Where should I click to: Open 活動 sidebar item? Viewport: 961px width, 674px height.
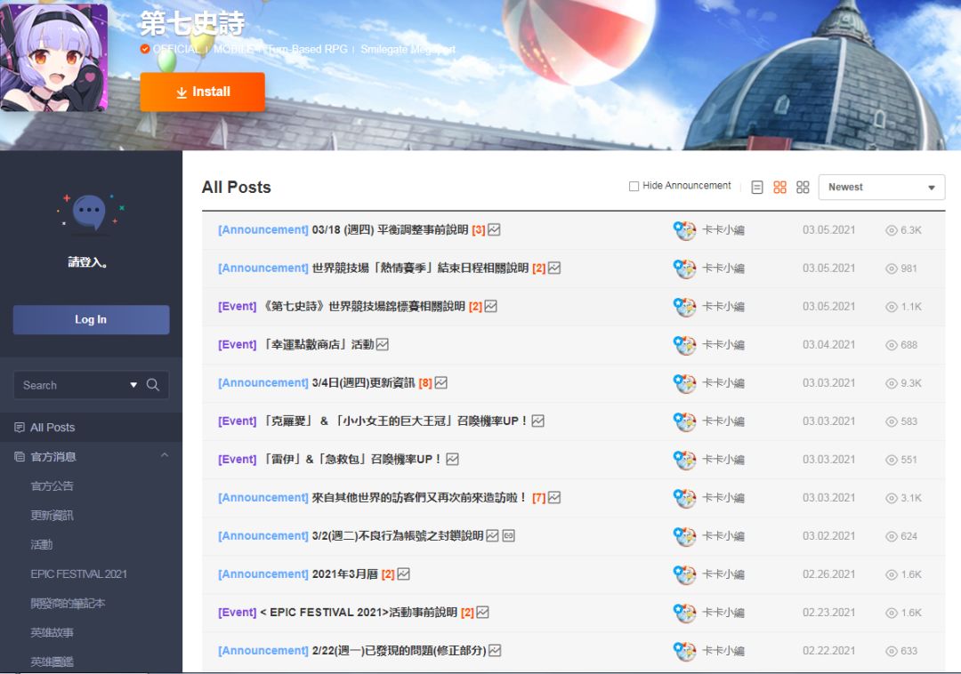(x=42, y=545)
